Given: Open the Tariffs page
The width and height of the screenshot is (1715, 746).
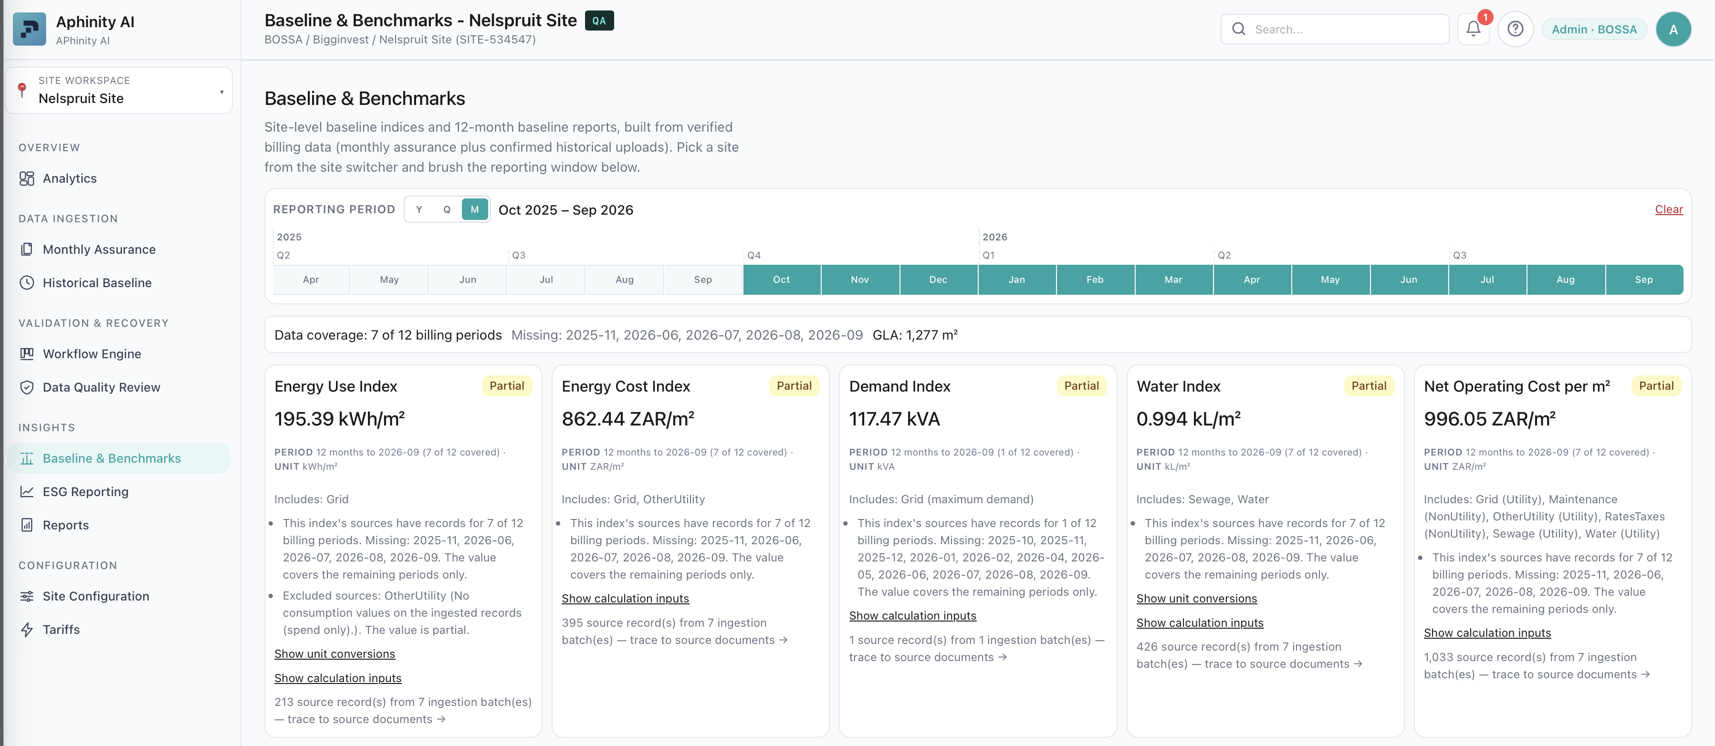Looking at the screenshot, I should tap(118, 630).
